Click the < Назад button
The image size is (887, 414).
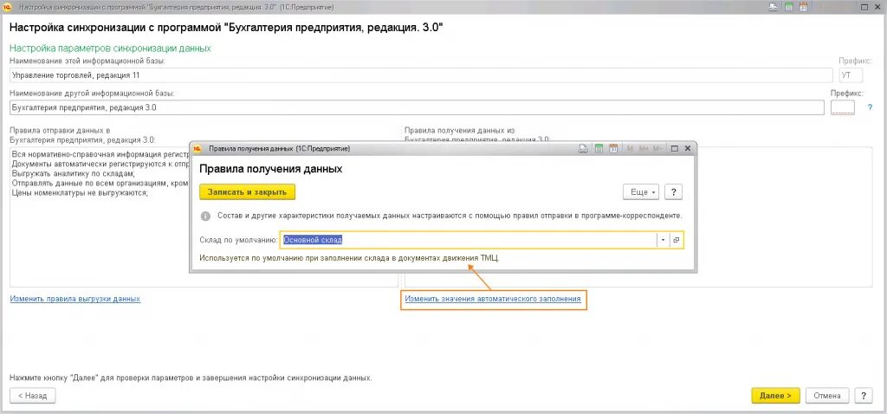[32, 396]
